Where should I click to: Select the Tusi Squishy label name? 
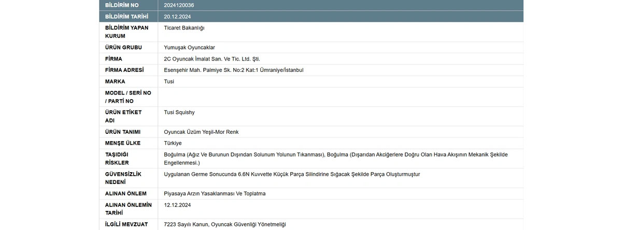(179, 112)
